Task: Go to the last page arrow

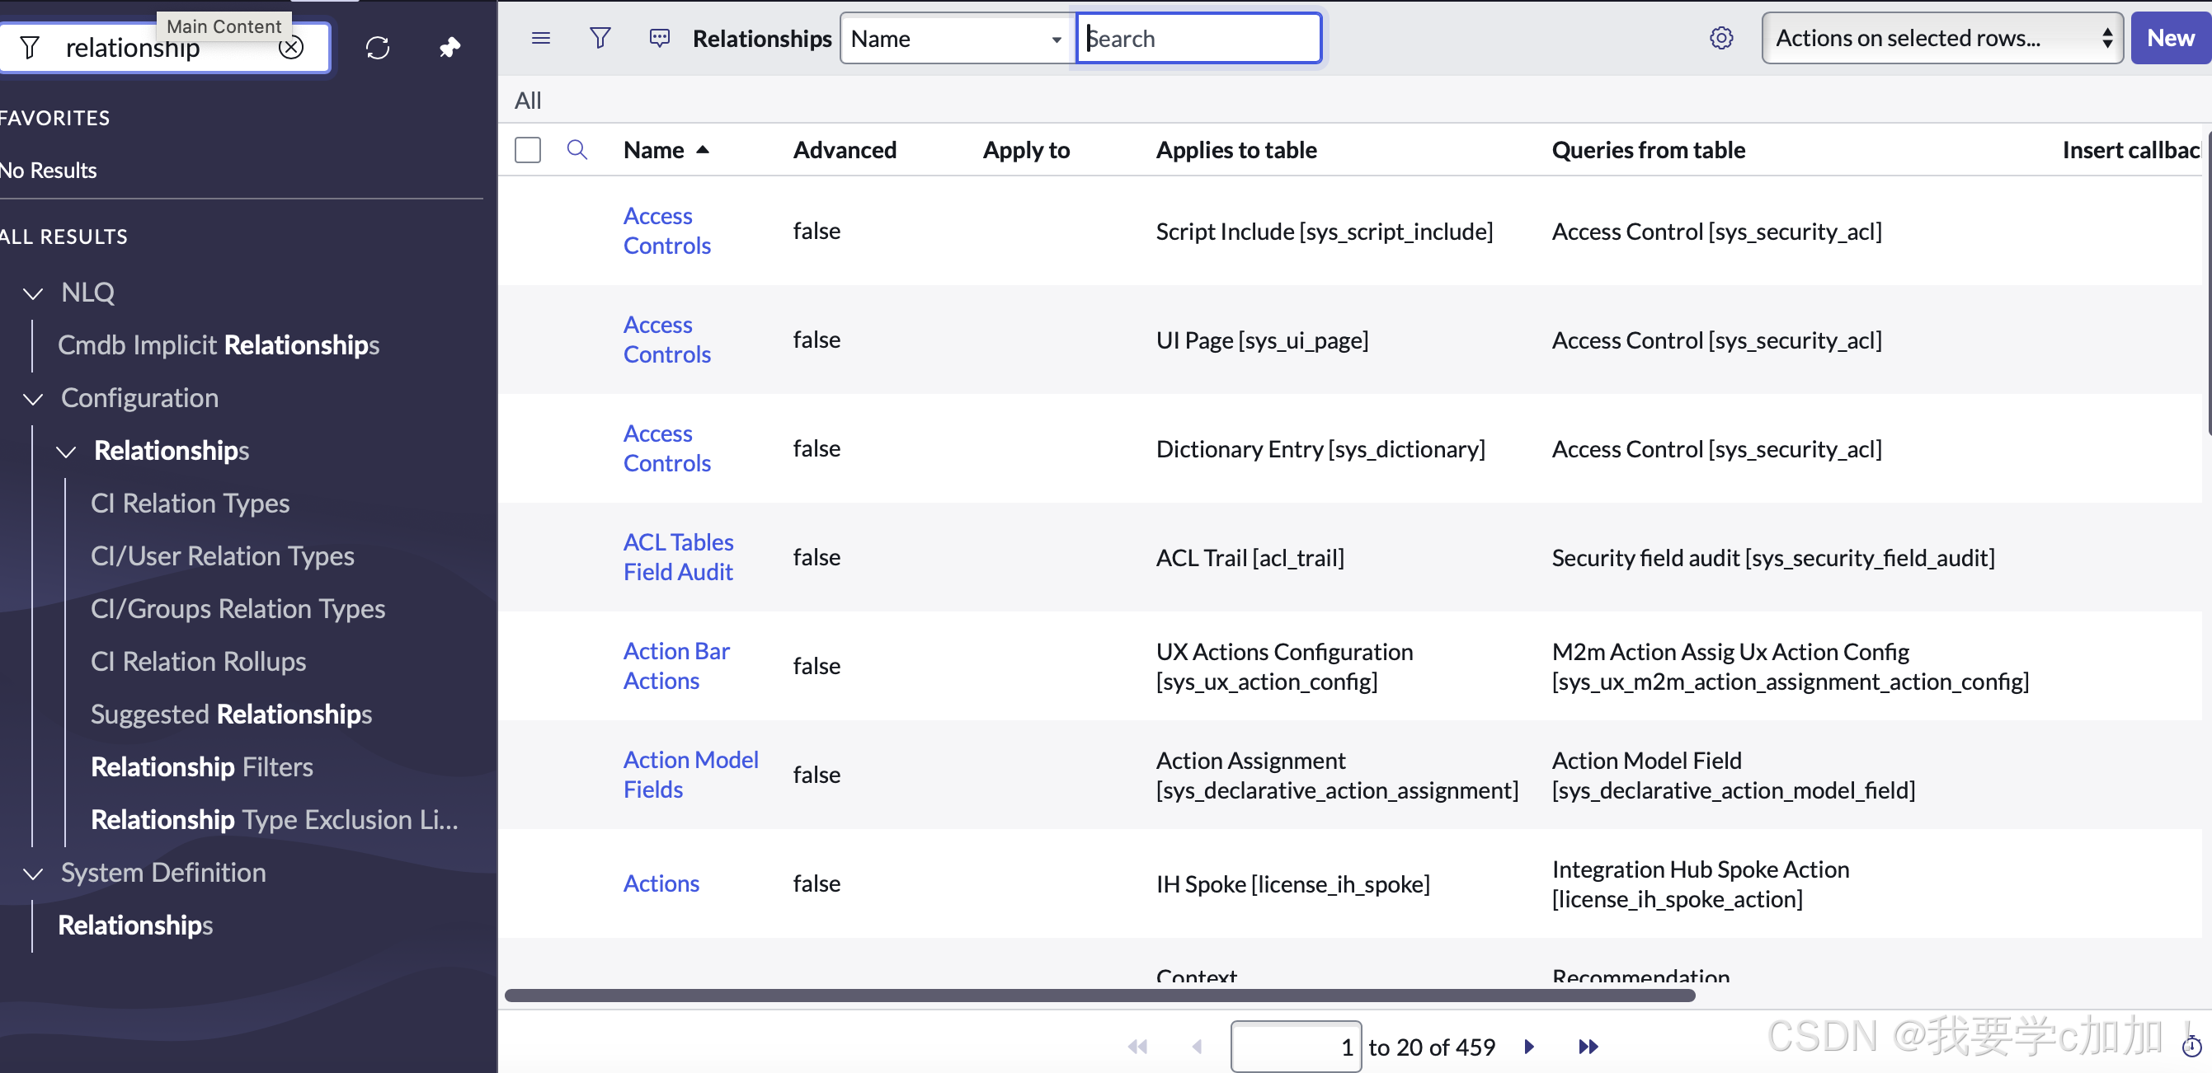Action: (x=1588, y=1047)
